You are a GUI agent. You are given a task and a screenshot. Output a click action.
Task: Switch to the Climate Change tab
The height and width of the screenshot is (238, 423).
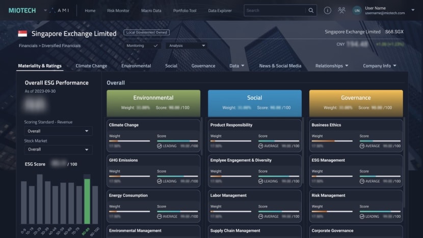(91, 66)
